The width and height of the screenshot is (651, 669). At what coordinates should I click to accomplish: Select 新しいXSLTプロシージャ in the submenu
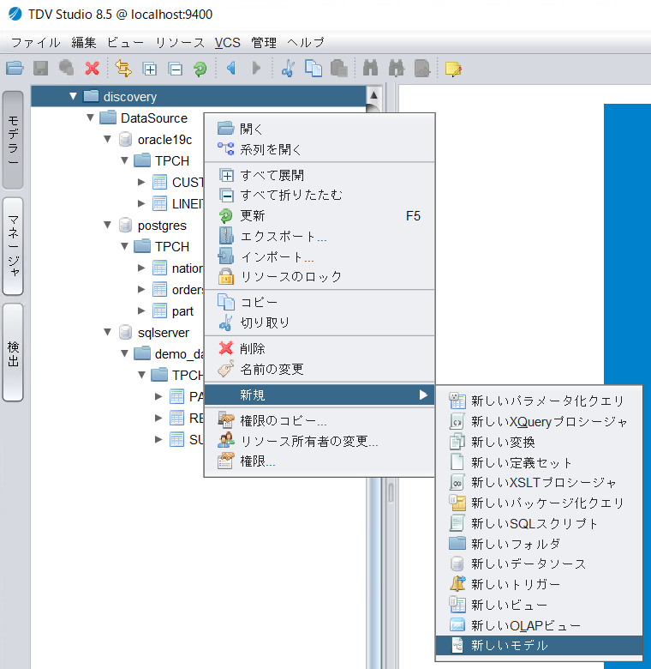coord(539,483)
